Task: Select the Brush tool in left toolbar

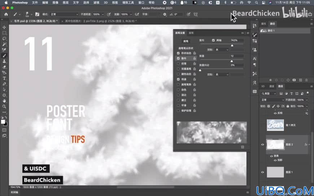Action: 4,56
